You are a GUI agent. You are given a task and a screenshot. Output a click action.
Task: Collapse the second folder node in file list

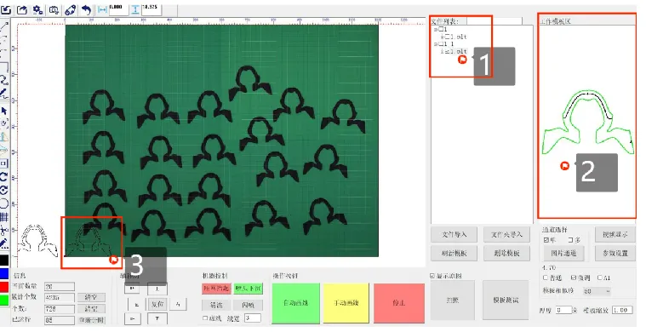(x=436, y=43)
